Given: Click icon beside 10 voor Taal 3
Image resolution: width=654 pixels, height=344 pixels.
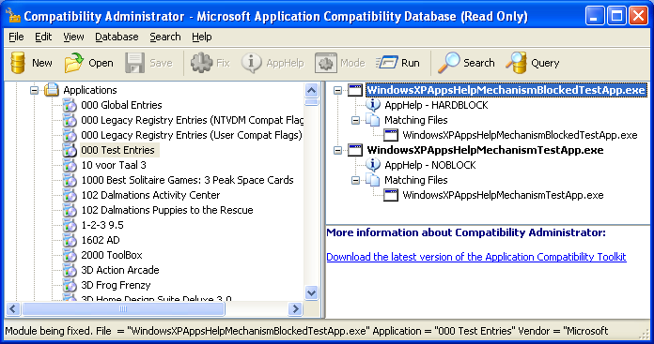Looking at the screenshot, I should click(x=70, y=165).
